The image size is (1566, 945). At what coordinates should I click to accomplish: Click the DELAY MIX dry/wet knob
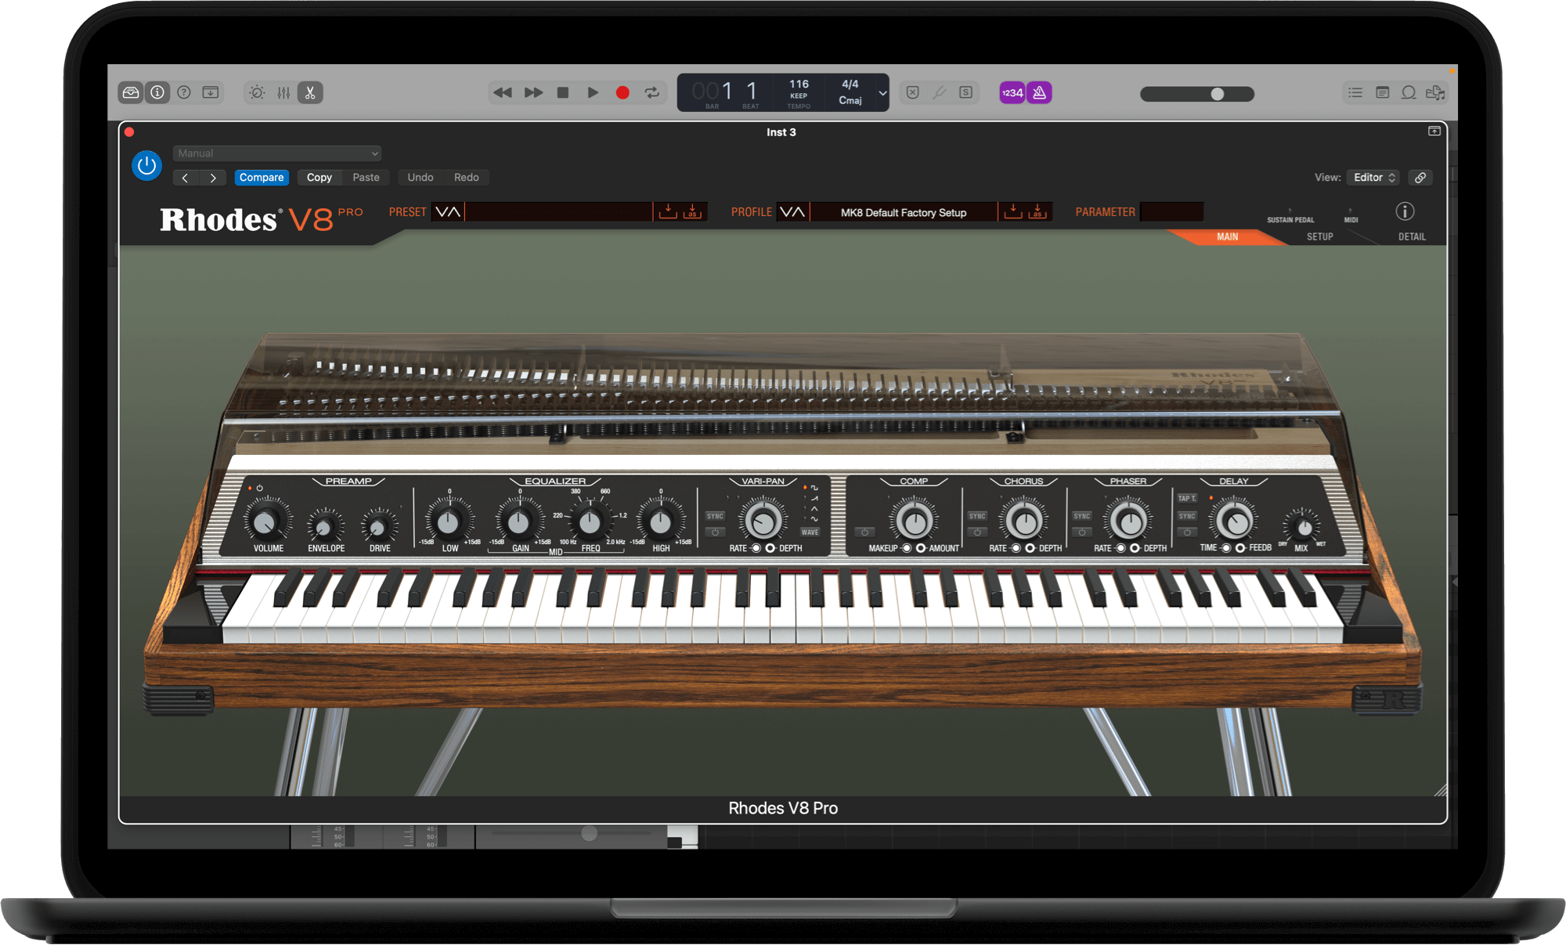point(1304,527)
